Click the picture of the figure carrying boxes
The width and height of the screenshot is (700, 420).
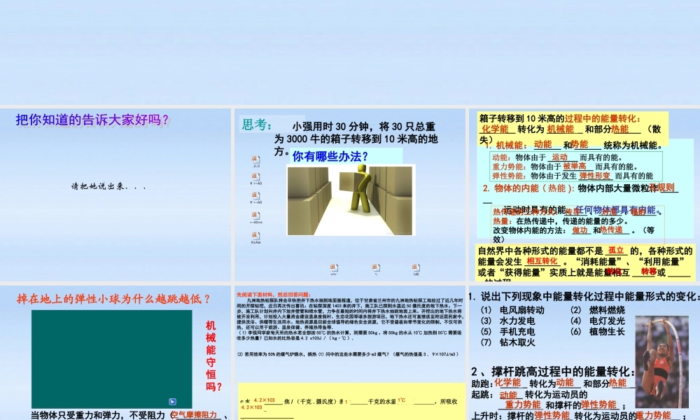coord(351,199)
